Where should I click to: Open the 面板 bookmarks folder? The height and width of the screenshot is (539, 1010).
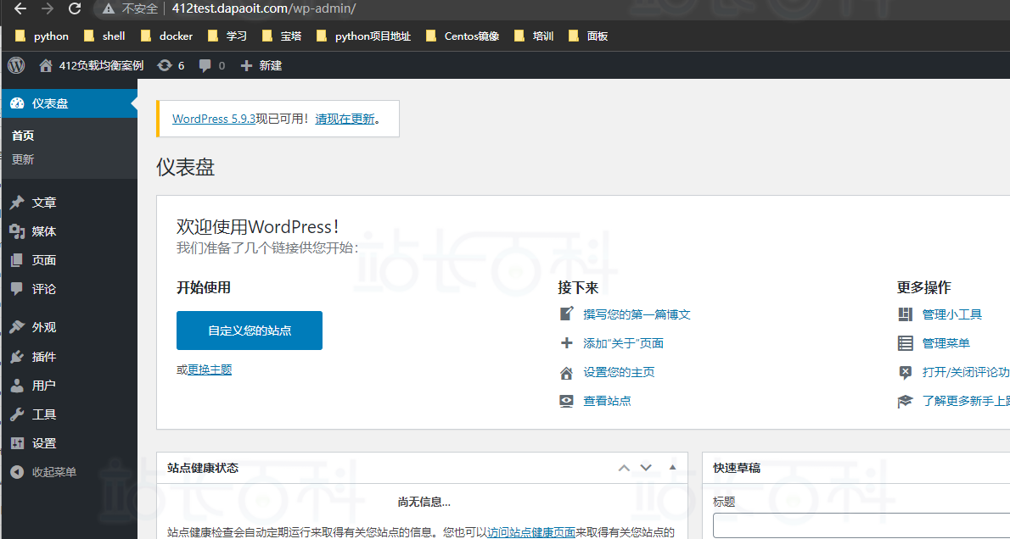[x=588, y=36]
